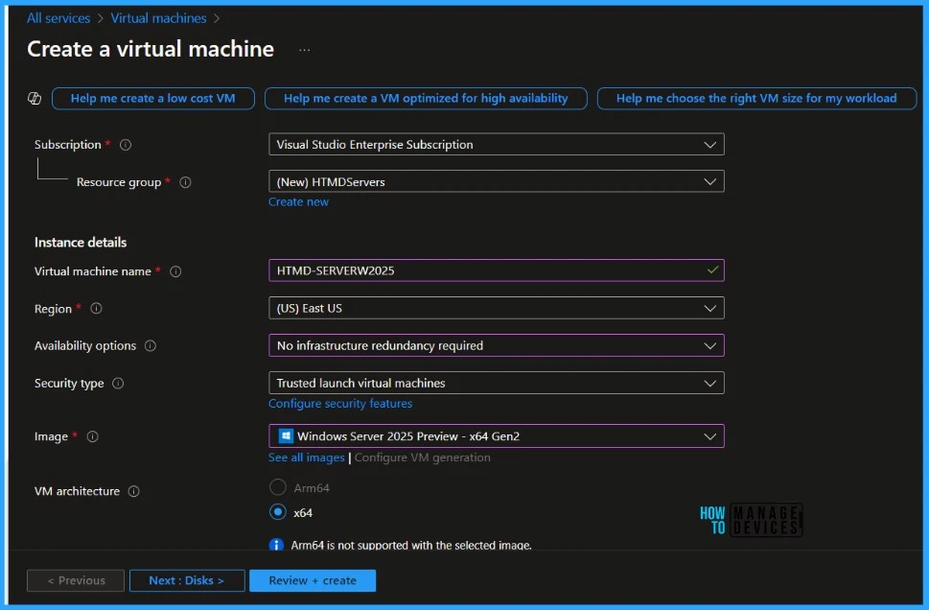Expand the Availability options dropdown
This screenshot has height=610, width=929.
click(497, 345)
